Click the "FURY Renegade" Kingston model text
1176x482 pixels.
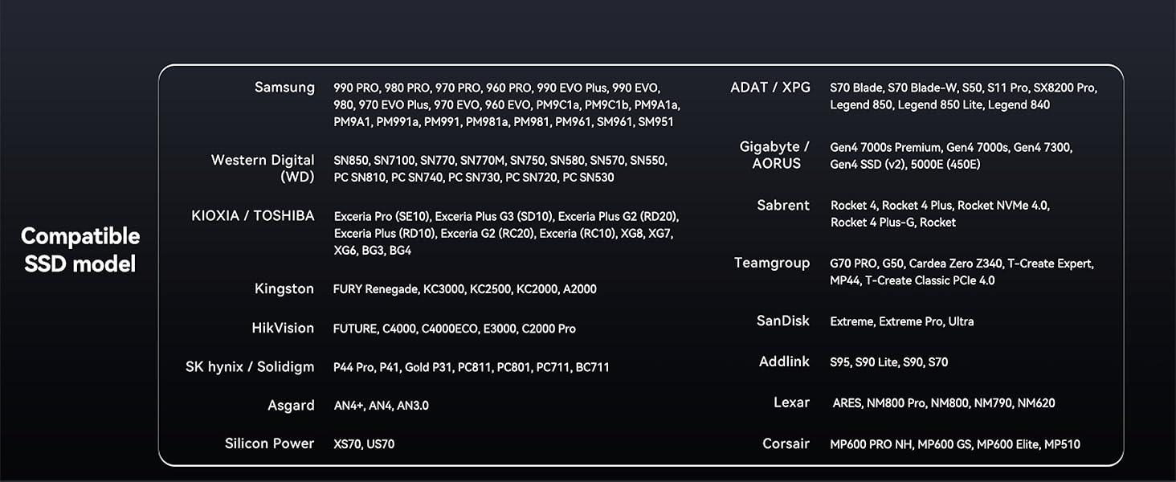[x=375, y=289]
